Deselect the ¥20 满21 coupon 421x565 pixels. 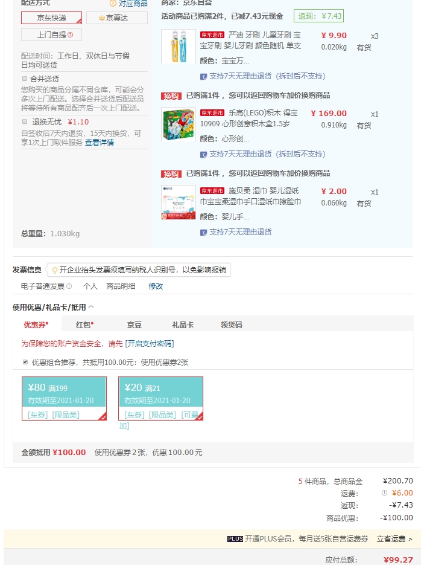[x=160, y=399]
